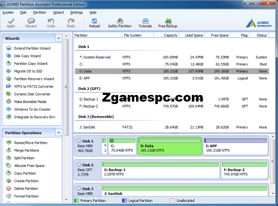Open the Partition menu
278x206 pixels.
tap(40, 12)
